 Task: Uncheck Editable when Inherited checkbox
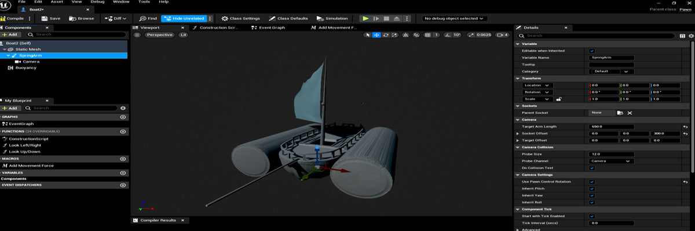click(591, 51)
